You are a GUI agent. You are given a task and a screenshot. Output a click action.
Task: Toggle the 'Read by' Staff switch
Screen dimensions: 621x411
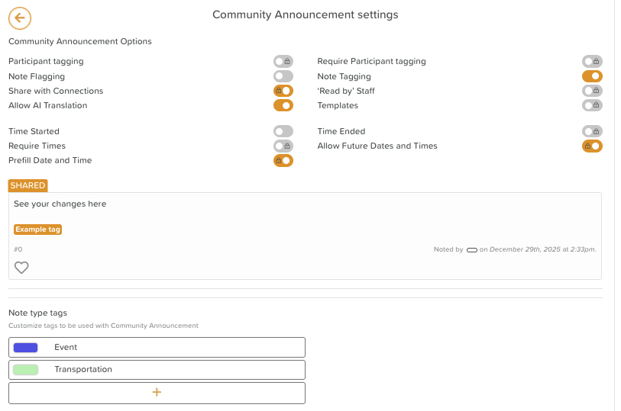[592, 91]
